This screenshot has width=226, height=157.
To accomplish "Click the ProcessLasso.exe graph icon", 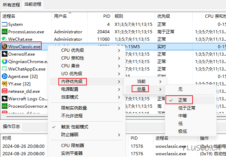I will tap(5, 32).
